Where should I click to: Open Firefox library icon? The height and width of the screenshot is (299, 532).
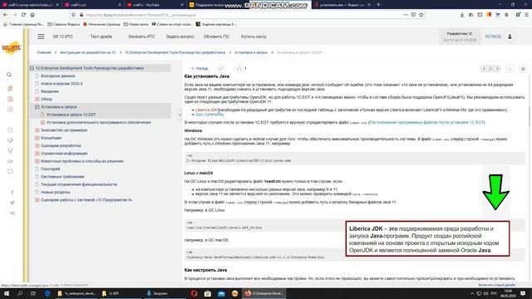pos(471,15)
